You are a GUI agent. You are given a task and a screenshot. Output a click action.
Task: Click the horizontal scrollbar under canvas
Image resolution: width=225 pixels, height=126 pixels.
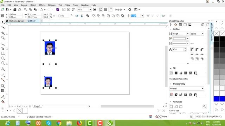127,106
